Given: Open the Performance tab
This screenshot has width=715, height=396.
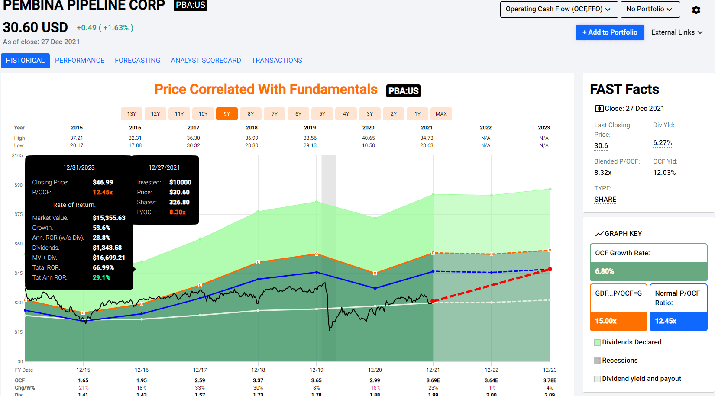Looking at the screenshot, I should (80, 61).
